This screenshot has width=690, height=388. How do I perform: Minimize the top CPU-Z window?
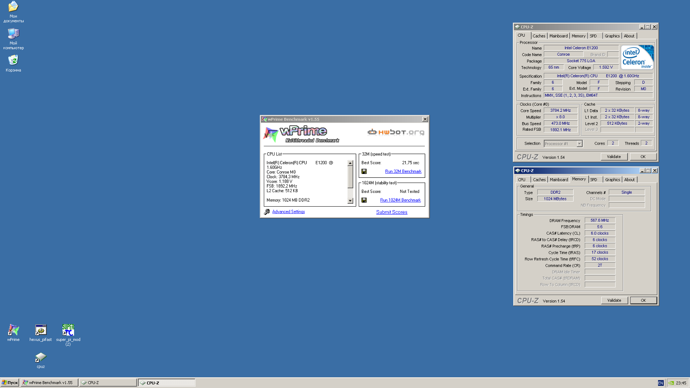coord(642,27)
